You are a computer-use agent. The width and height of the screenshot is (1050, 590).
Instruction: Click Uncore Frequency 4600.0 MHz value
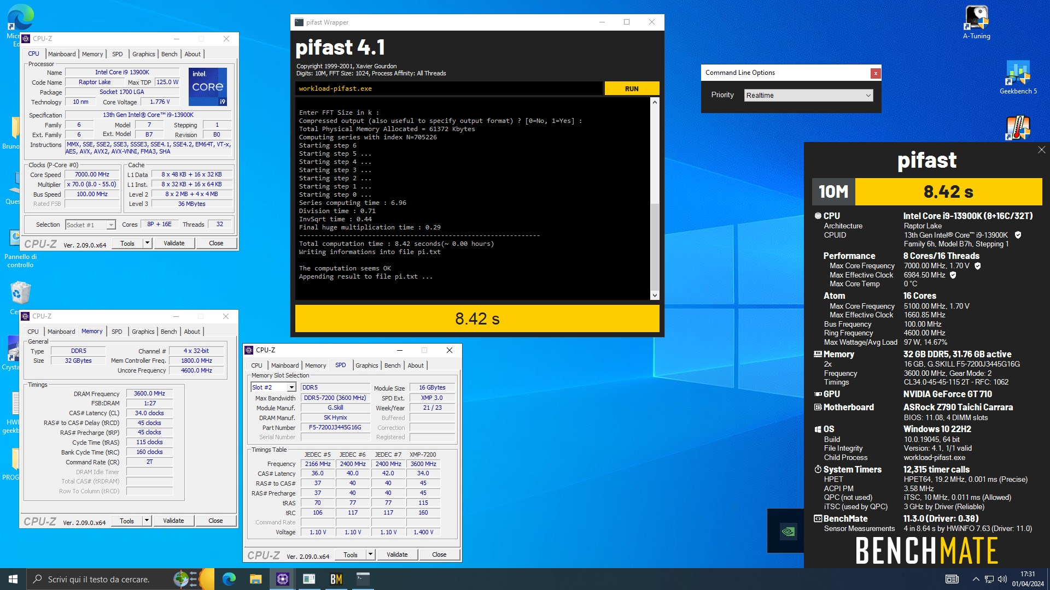point(196,370)
